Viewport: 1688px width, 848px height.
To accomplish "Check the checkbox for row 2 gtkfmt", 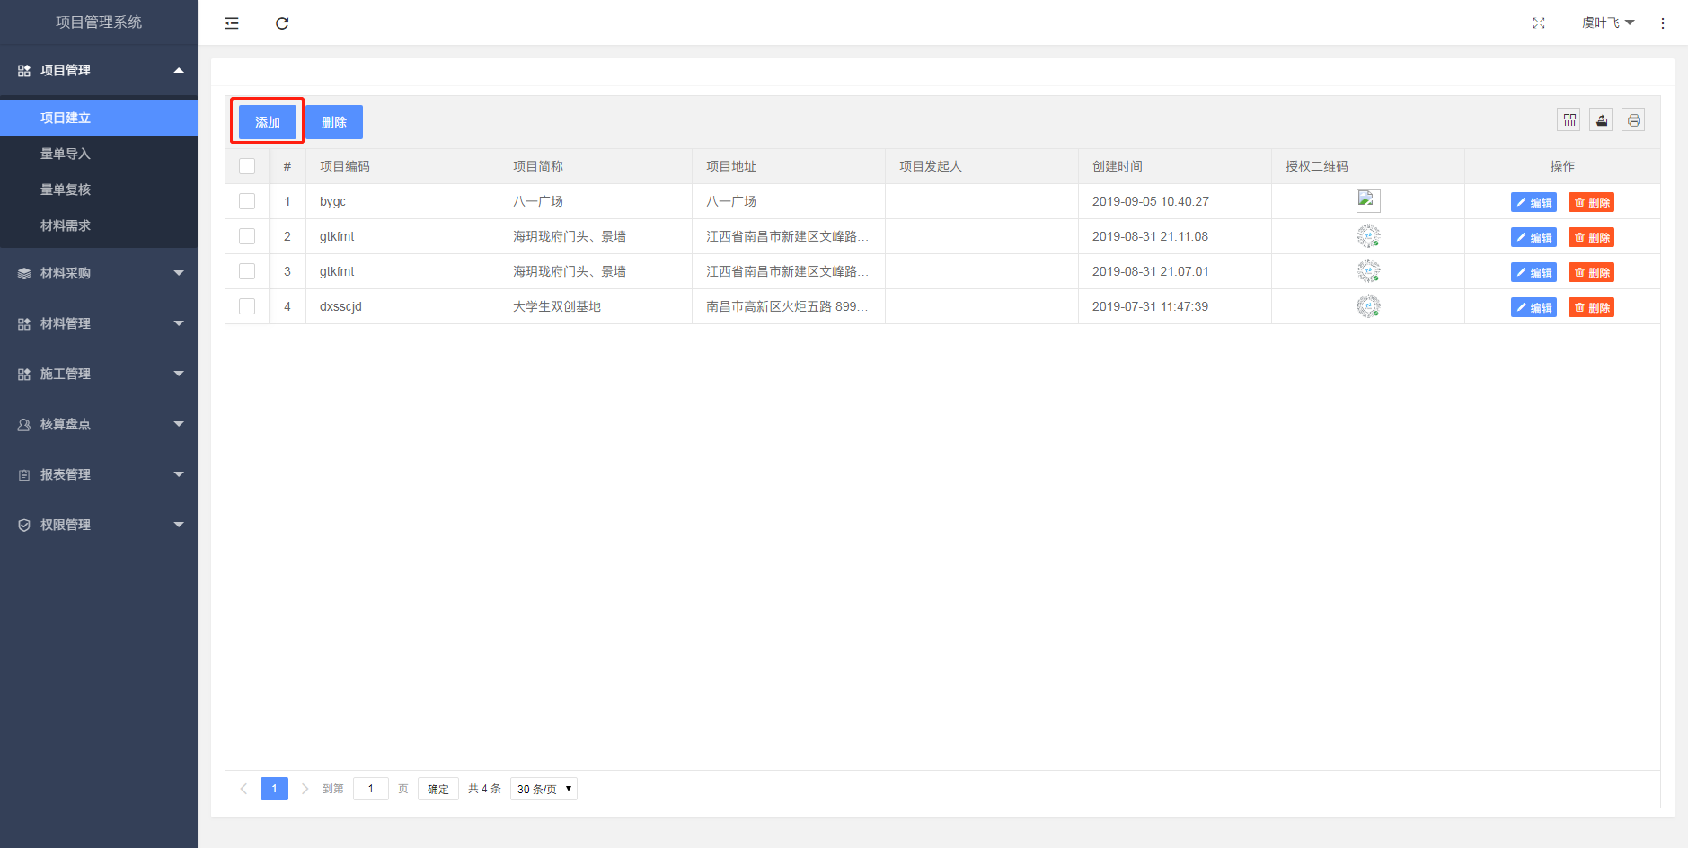I will (247, 236).
